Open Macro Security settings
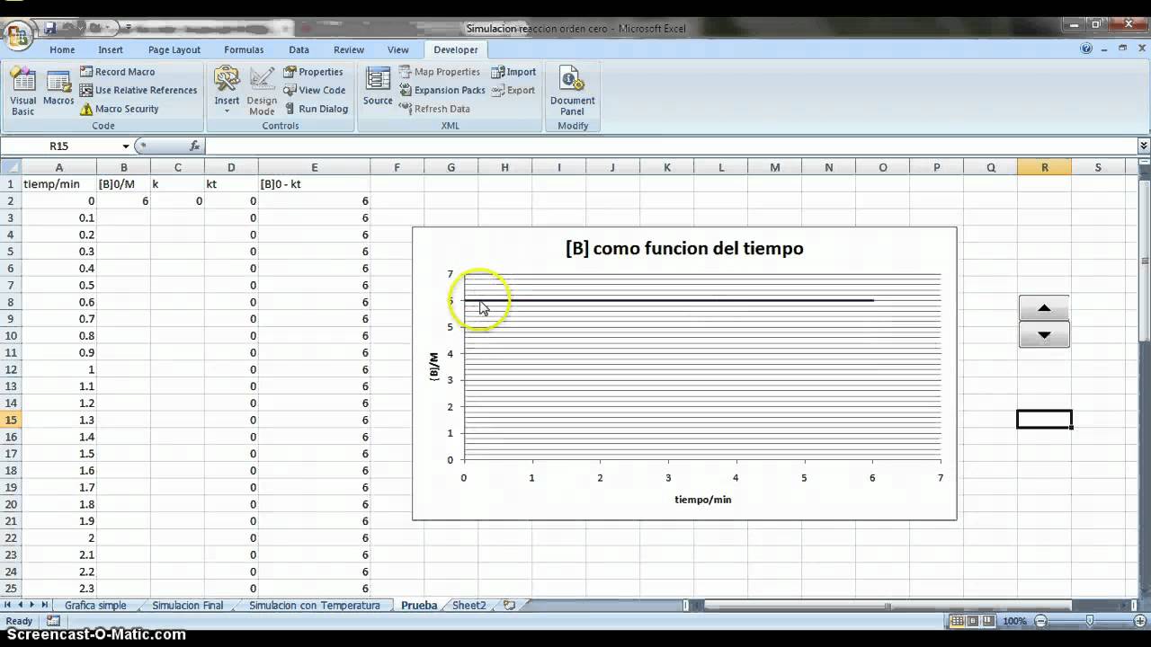 click(x=119, y=109)
